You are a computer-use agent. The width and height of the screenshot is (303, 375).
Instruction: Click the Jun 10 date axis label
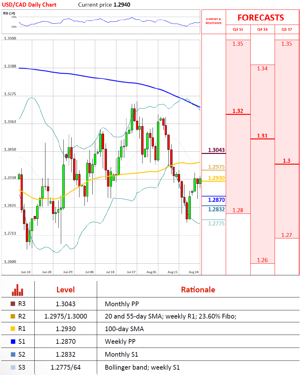(26, 272)
